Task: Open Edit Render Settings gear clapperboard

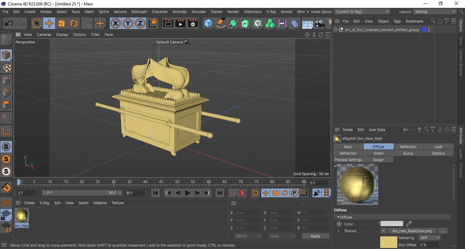Action: tap(193, 23)
